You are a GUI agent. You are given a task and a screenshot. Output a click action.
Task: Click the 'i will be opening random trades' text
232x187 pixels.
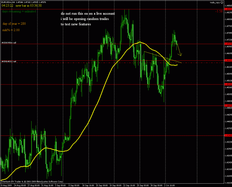(x=85, y=19)
